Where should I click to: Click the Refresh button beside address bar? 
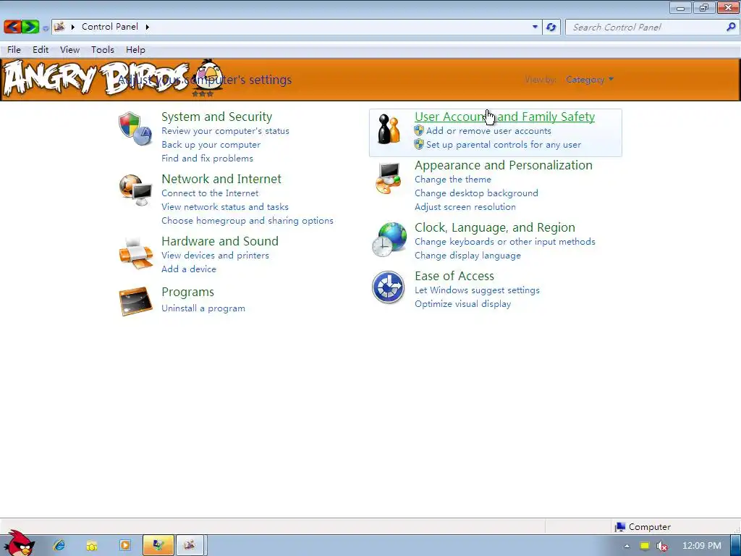tap(551, 27)
